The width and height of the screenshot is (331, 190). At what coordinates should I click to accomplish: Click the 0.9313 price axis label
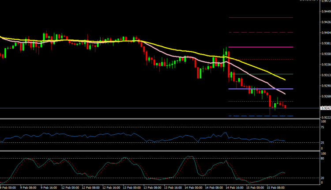[326, 75]
